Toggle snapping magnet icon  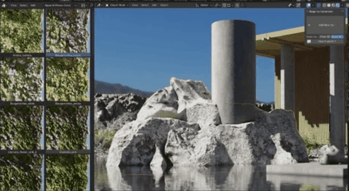[x=224, y=5]
